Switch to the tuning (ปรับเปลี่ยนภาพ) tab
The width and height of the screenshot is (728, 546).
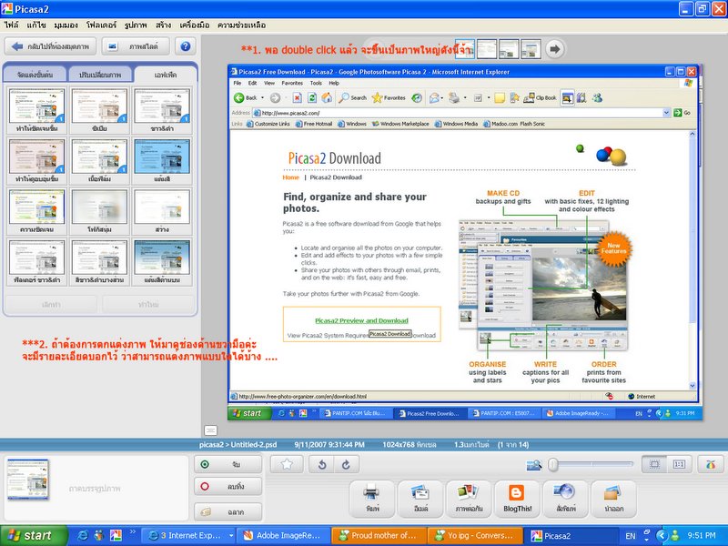click(x=100, y=75)
